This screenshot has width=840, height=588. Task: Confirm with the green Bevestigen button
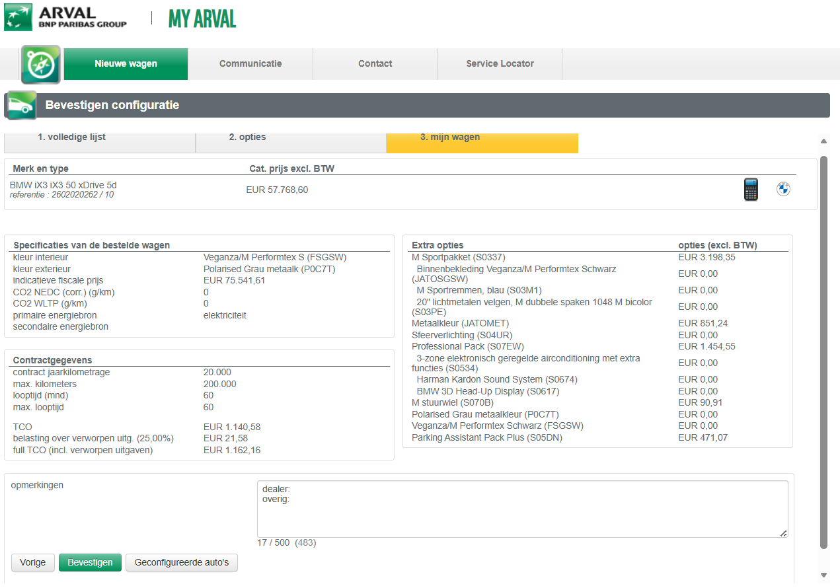(x=90, y=562)
